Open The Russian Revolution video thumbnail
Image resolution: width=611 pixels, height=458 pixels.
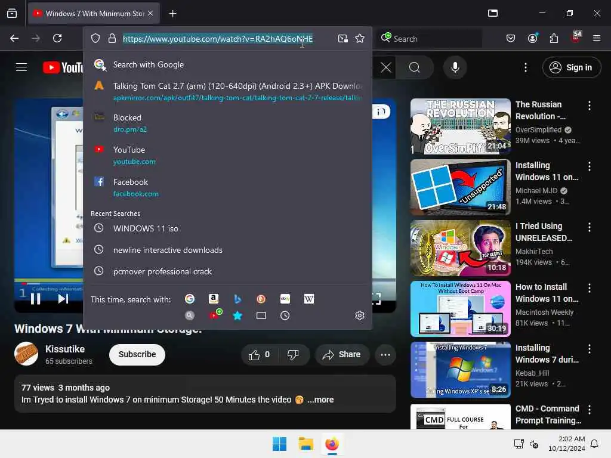point(460,126)
